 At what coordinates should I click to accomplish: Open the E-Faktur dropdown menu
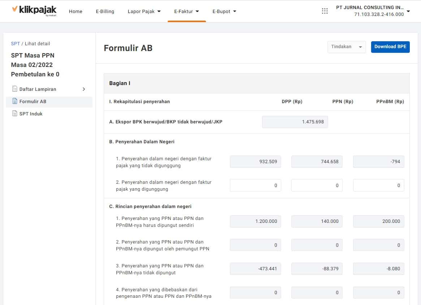[186, 11]
